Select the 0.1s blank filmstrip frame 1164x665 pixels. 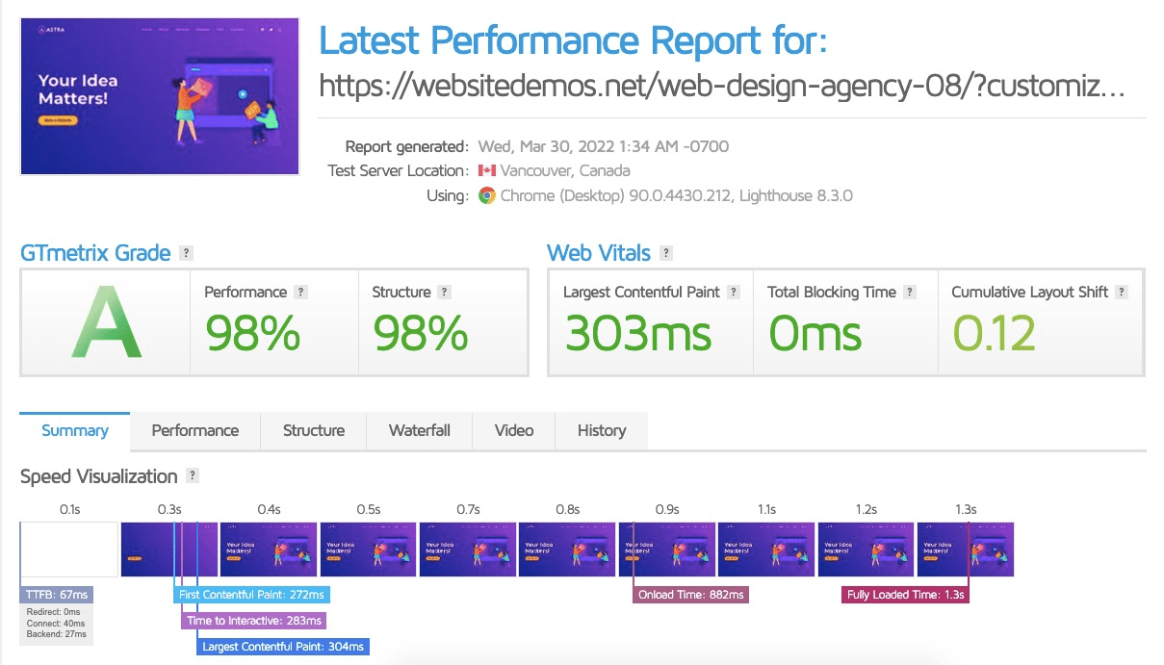click(x=69, y=550)
